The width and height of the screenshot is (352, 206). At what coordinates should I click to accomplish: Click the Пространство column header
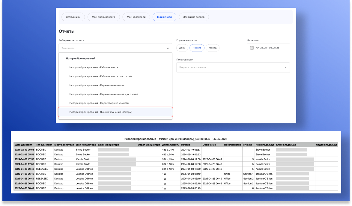point(233,145)
